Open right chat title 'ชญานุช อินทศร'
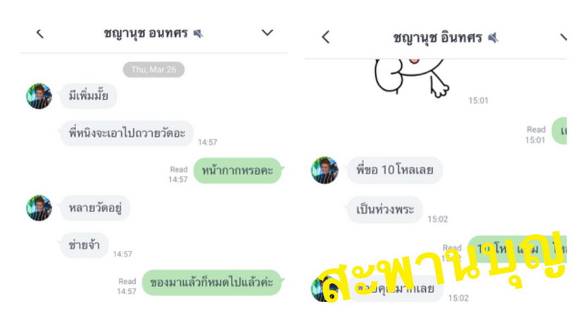The height and width of the screenshot is (326, 580). (x=438, y=38)
